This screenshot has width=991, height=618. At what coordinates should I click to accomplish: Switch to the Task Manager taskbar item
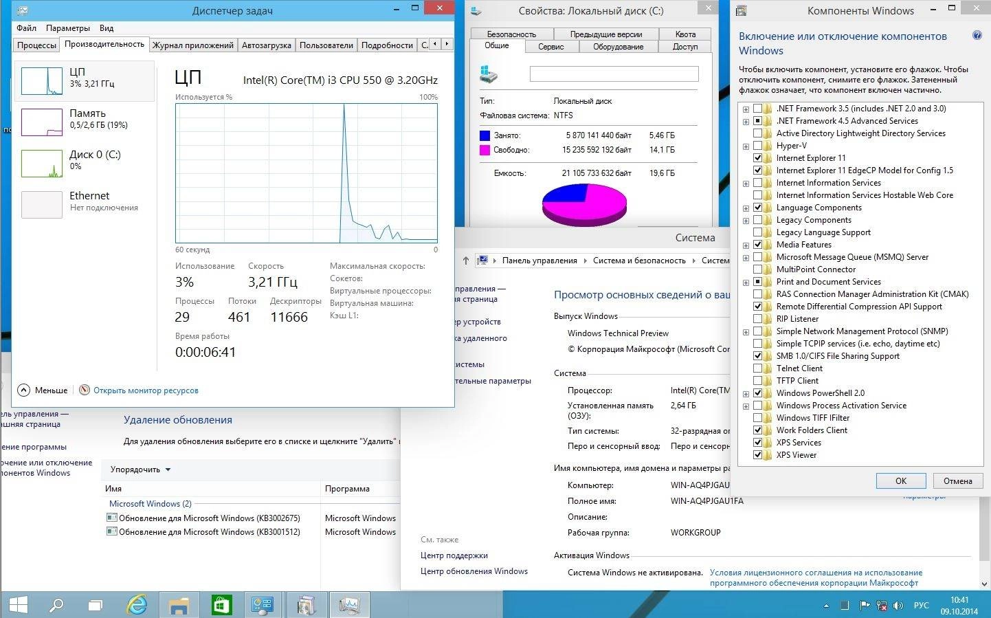pyautogui.click(x=350, y=605)
